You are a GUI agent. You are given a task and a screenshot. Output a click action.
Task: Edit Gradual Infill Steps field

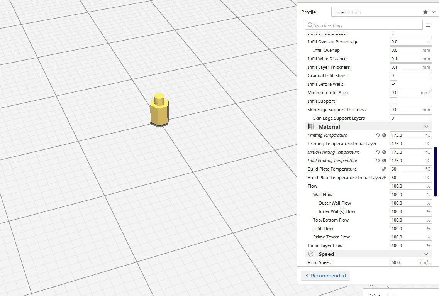coord(410,76)
